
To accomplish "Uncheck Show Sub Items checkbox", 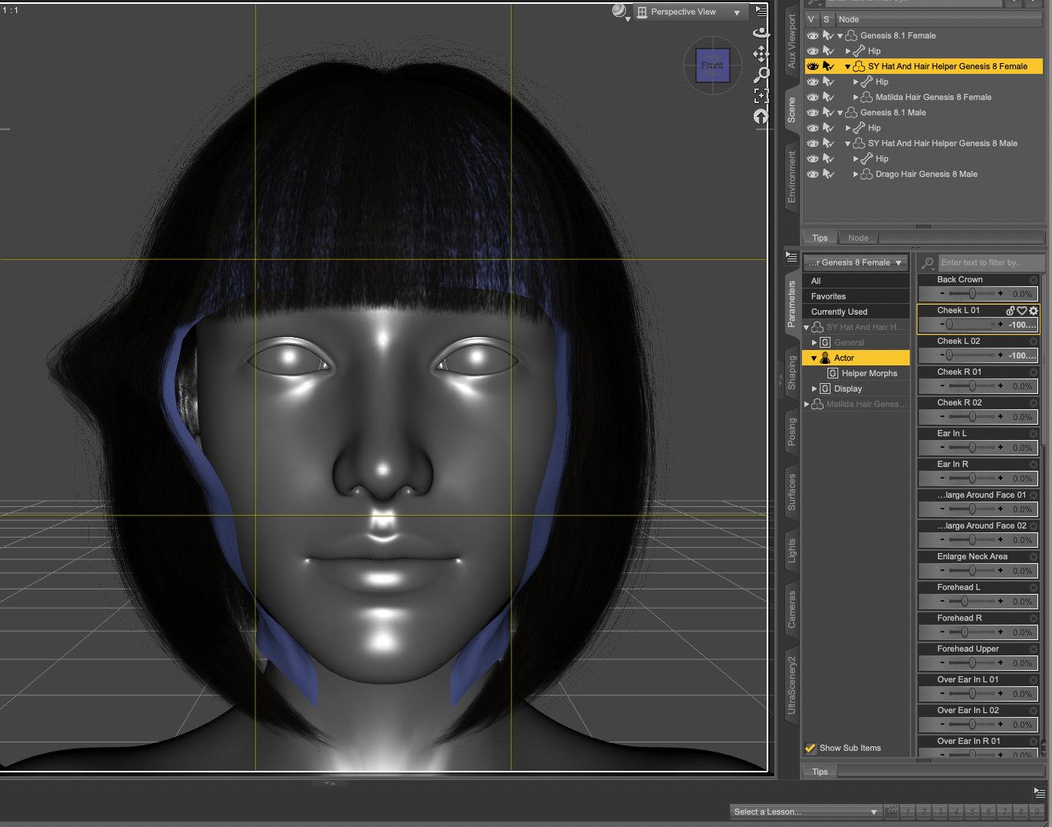I will tap(810, 748).
